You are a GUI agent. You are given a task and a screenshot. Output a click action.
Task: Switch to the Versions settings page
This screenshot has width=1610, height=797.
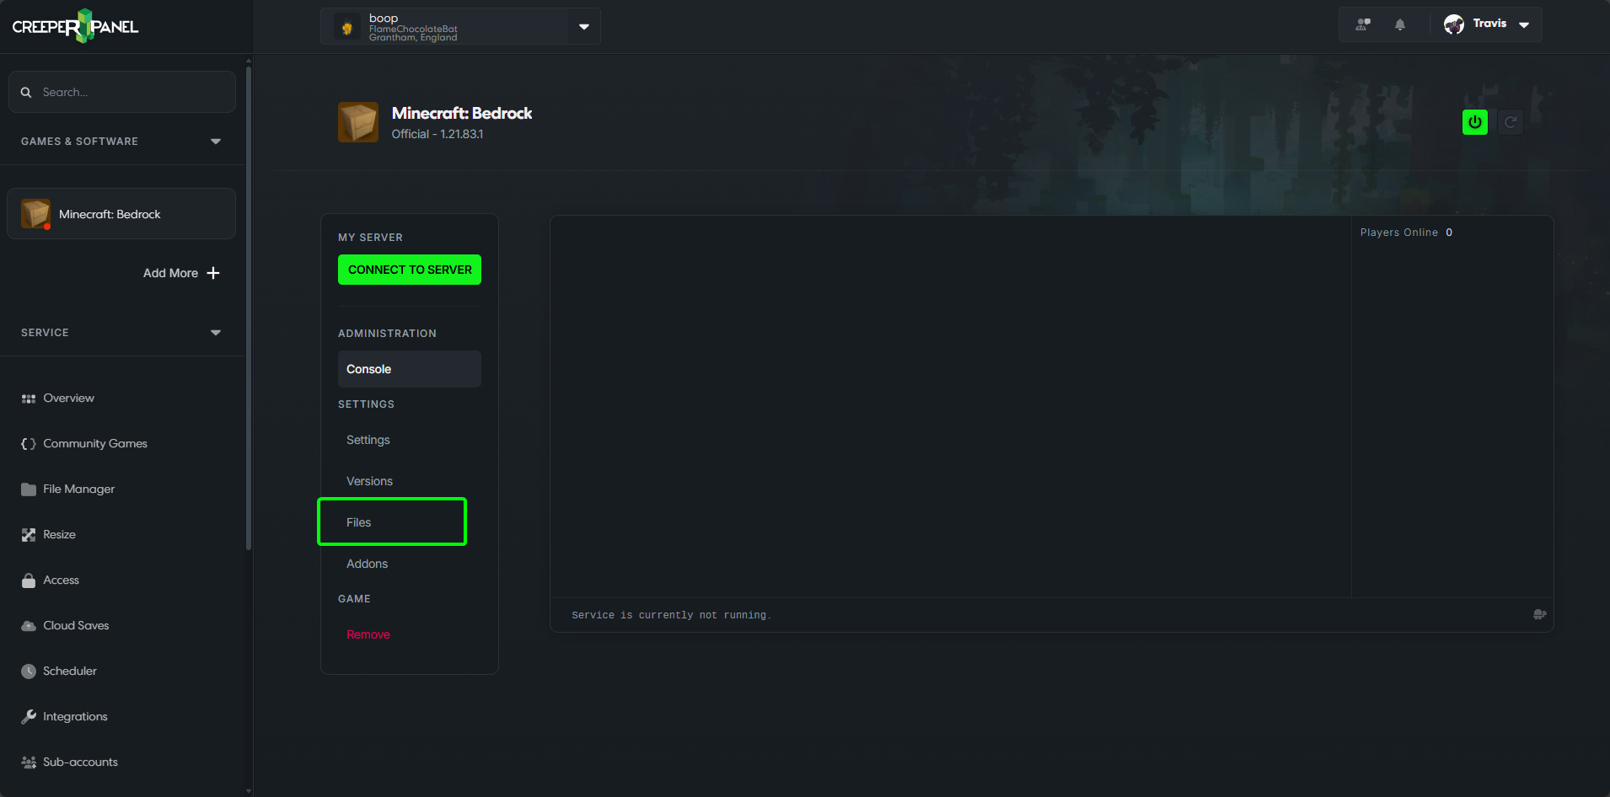pyautogui.click(x=368, y=480)
